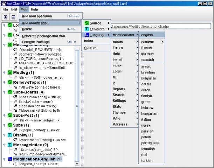This screenshot has height=168, width=214.
Task: Select Custom in Add modification submenu
Action: (96, 48)
